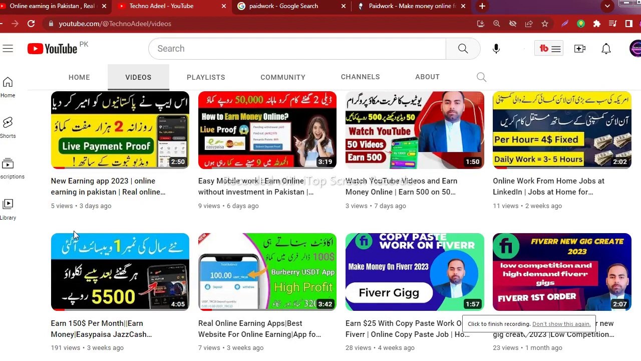Open the TubeBuddy extension menu
The image size is (641, 361).
coord(549,49)
